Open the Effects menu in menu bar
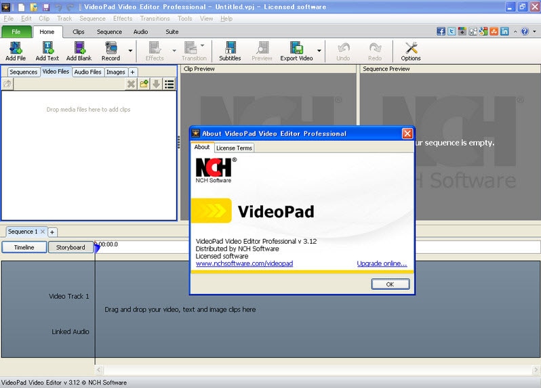This screenshot has height=388, width=541. [123, 18]
